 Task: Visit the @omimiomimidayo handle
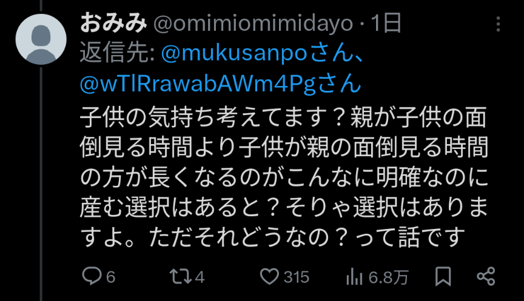pyautogui.click(x=253, y=24)
